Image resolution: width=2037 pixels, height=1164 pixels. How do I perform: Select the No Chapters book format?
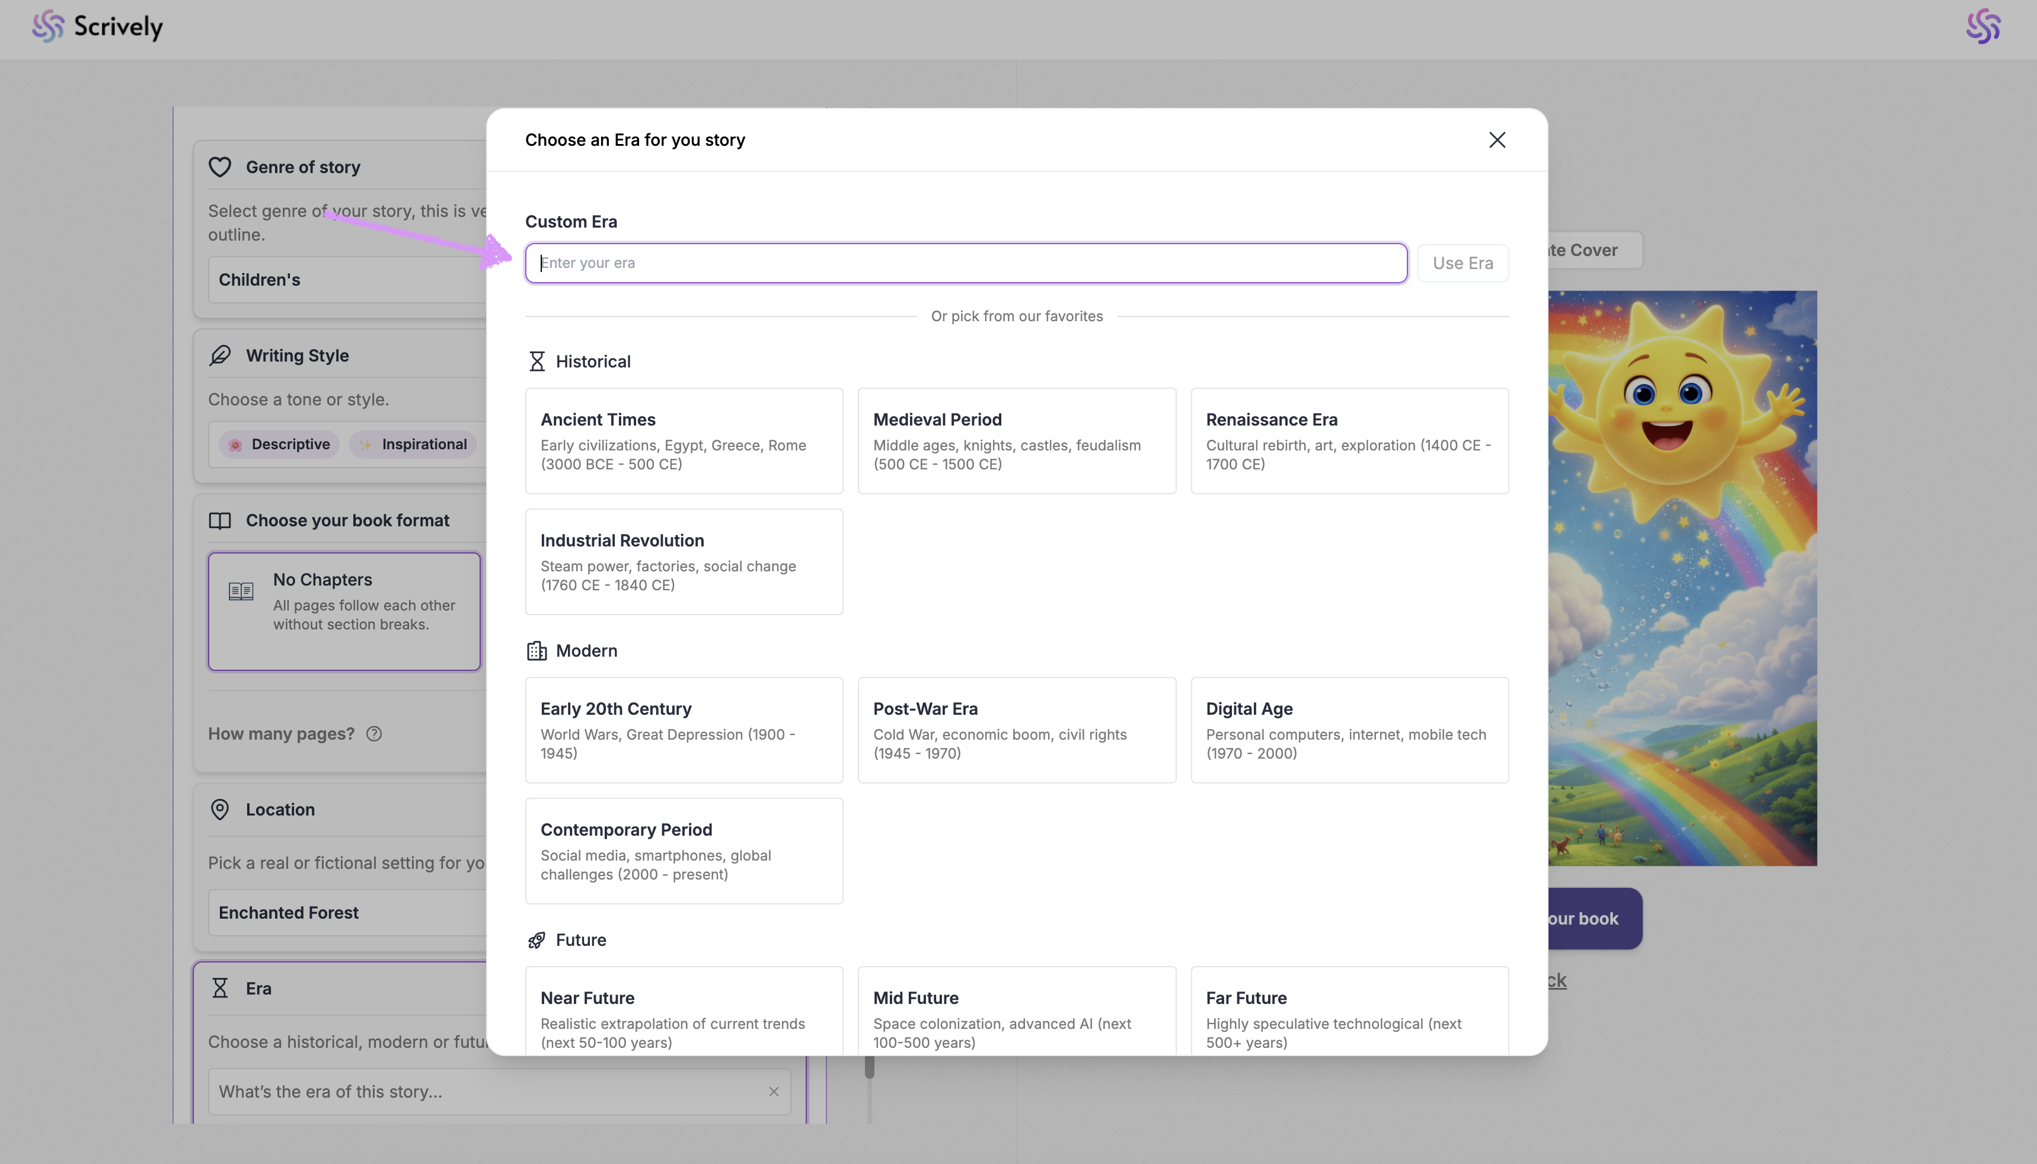coord(344,611)
